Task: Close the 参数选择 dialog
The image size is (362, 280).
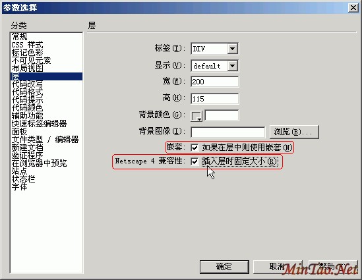Action: coord(353,8)
